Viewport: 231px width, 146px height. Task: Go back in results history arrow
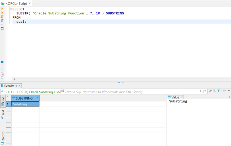[224, 91]
